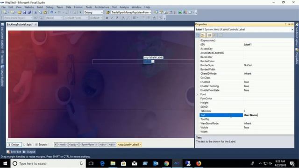Switch Properties to Alphabetical sort
The height and width of the screenshot is (168, 299).
tap(203, 35)
